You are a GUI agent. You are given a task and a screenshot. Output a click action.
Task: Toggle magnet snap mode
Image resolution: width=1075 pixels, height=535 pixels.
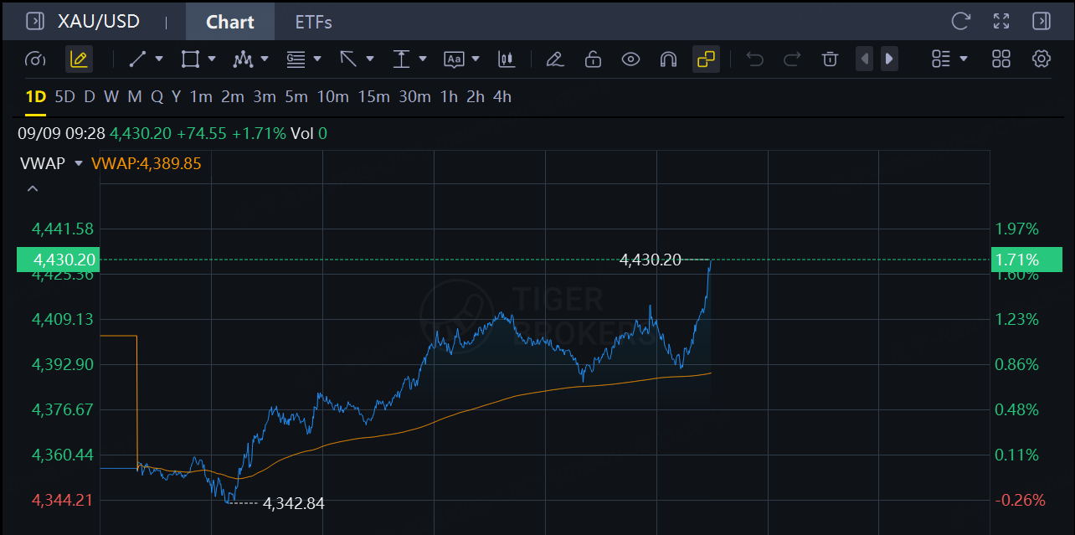(668, 59)
